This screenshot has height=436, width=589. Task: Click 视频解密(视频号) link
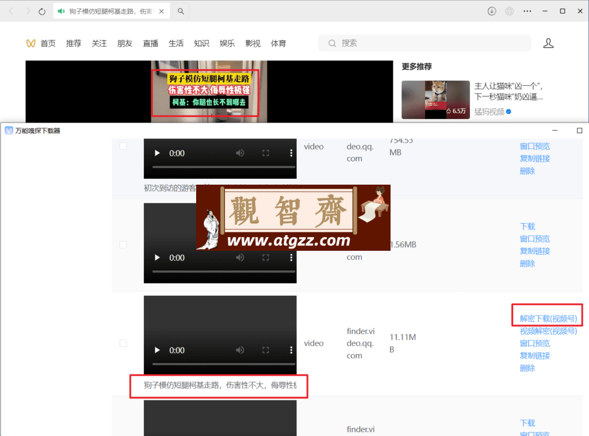pos(548,331)
